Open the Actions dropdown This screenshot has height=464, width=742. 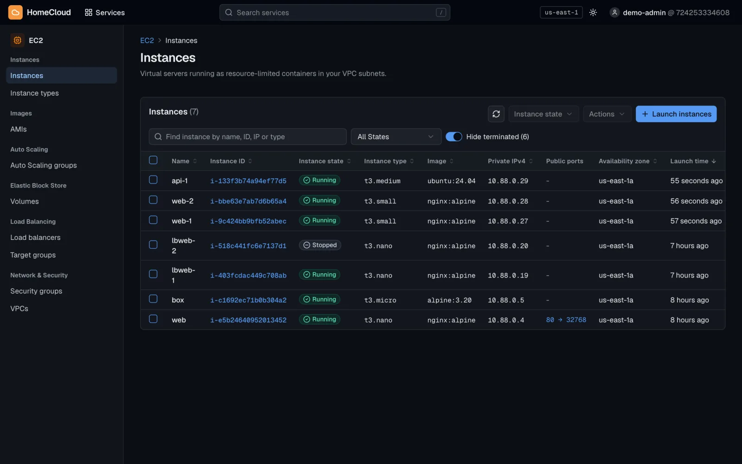tap(607, 114)
